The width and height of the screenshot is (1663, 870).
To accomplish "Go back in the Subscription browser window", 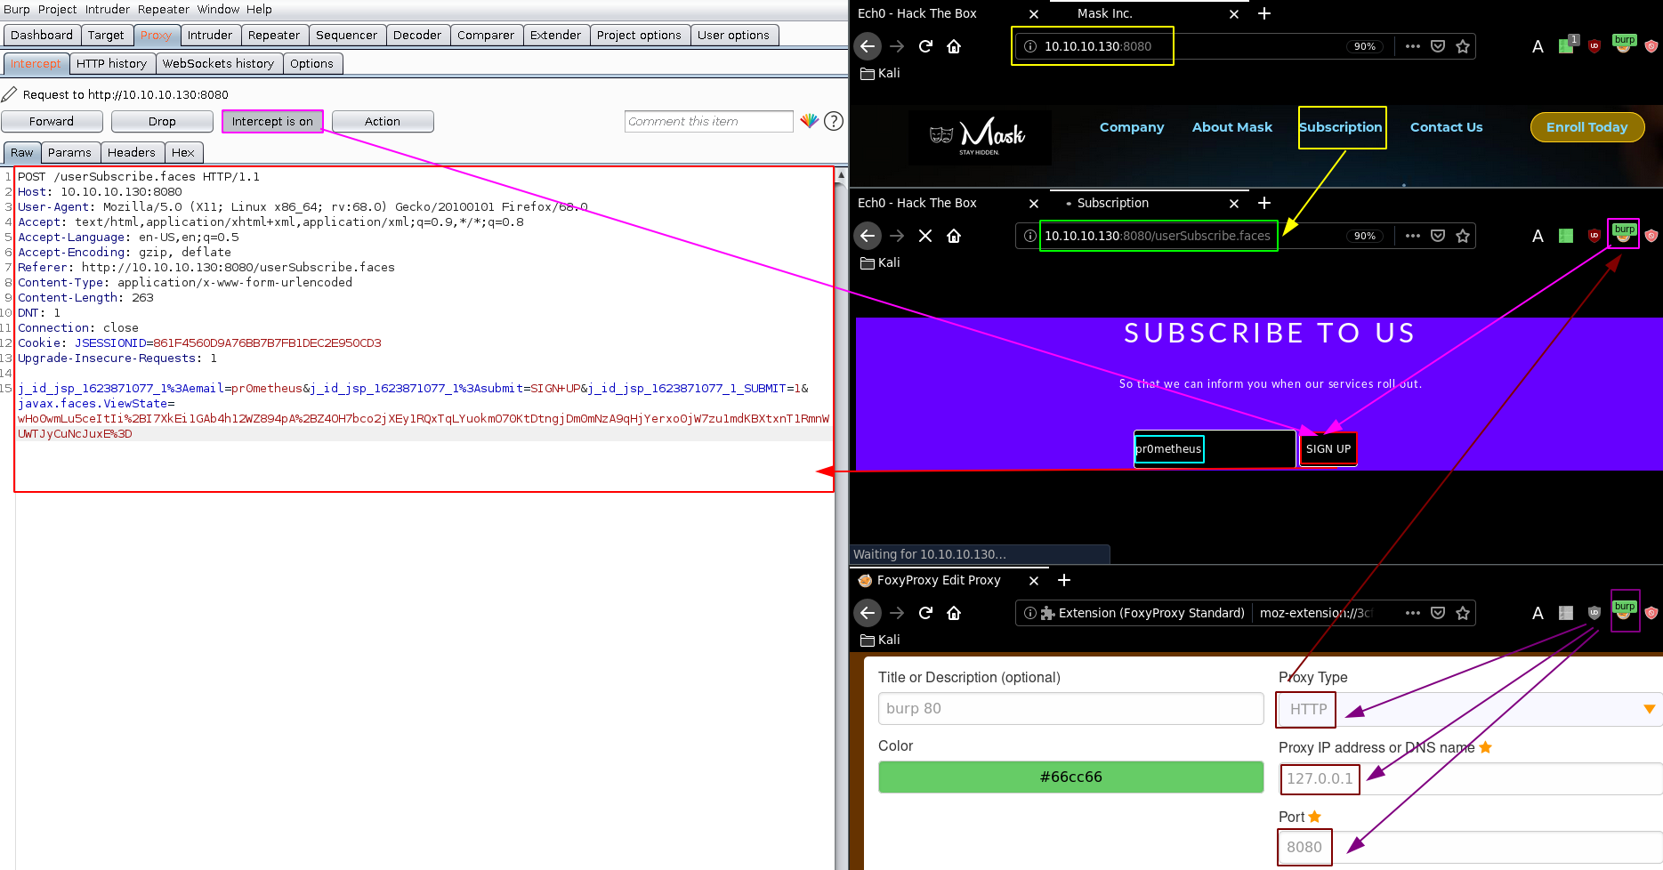I will [x=868, y=236].
